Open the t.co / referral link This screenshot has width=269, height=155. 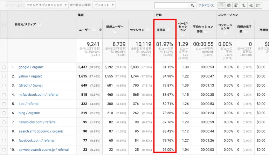(x=28, y=104)
